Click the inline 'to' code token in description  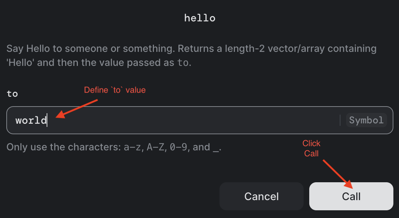(x=183, y=62)
